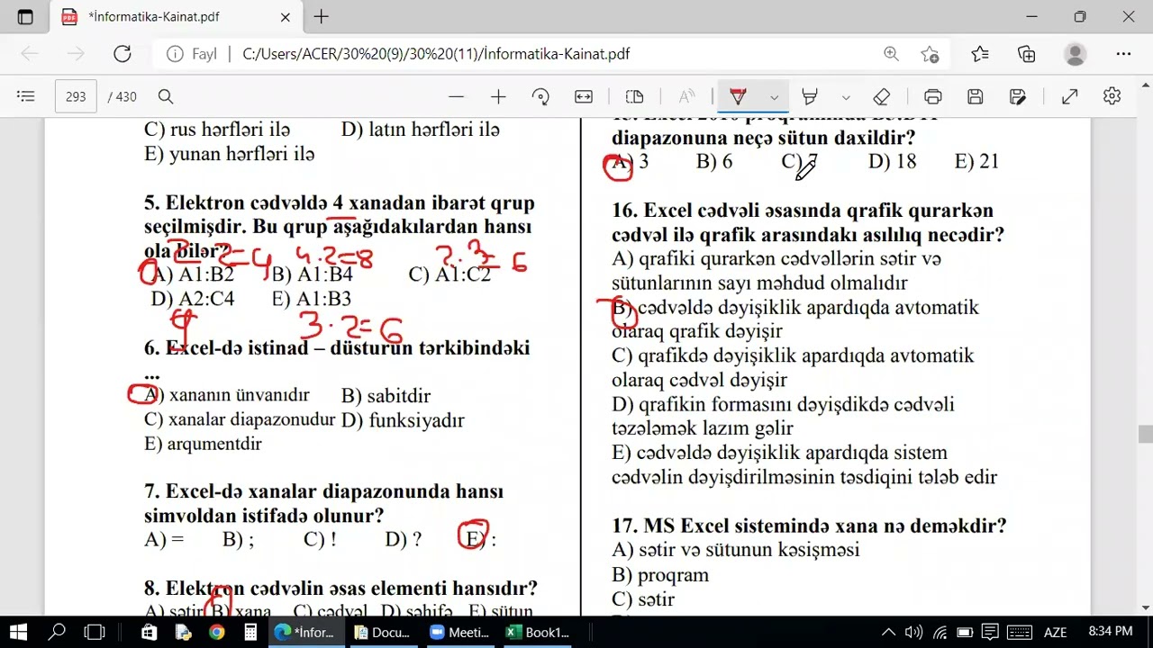Switch to the Edge İnfor... taskbar window
This screenshot has height=648, width=1153.
point(306,632)
